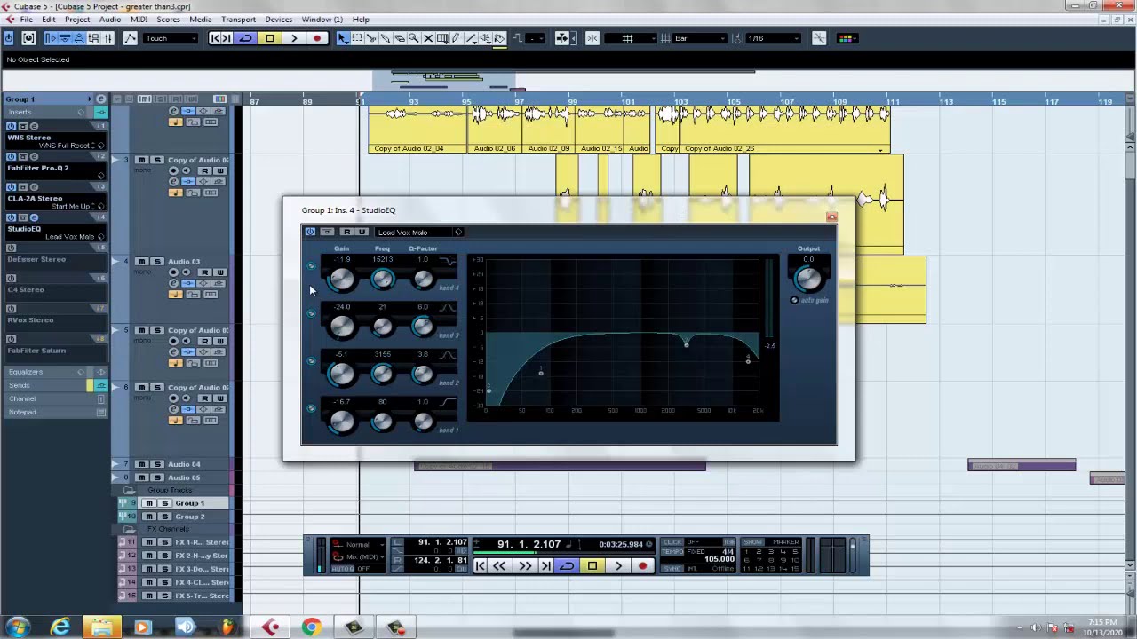
Task: Click transport panel Fast Forward button
Action: coord(525,565)
